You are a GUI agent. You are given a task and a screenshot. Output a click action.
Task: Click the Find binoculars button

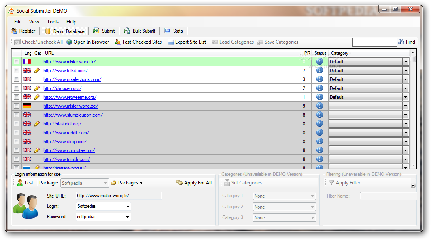(407, 42)
